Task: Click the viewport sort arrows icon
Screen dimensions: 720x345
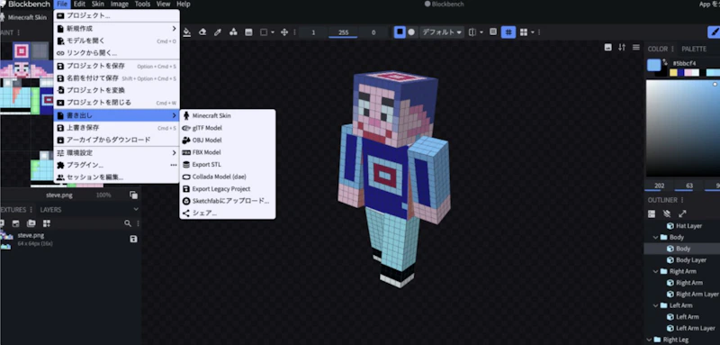Action: pyautogui.click(x=622, y=48)
